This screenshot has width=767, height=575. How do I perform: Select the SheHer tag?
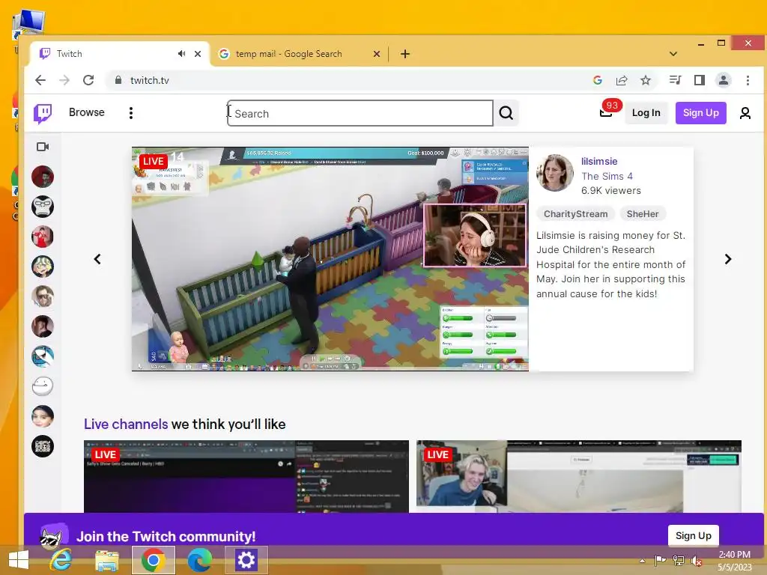(642, 213)
